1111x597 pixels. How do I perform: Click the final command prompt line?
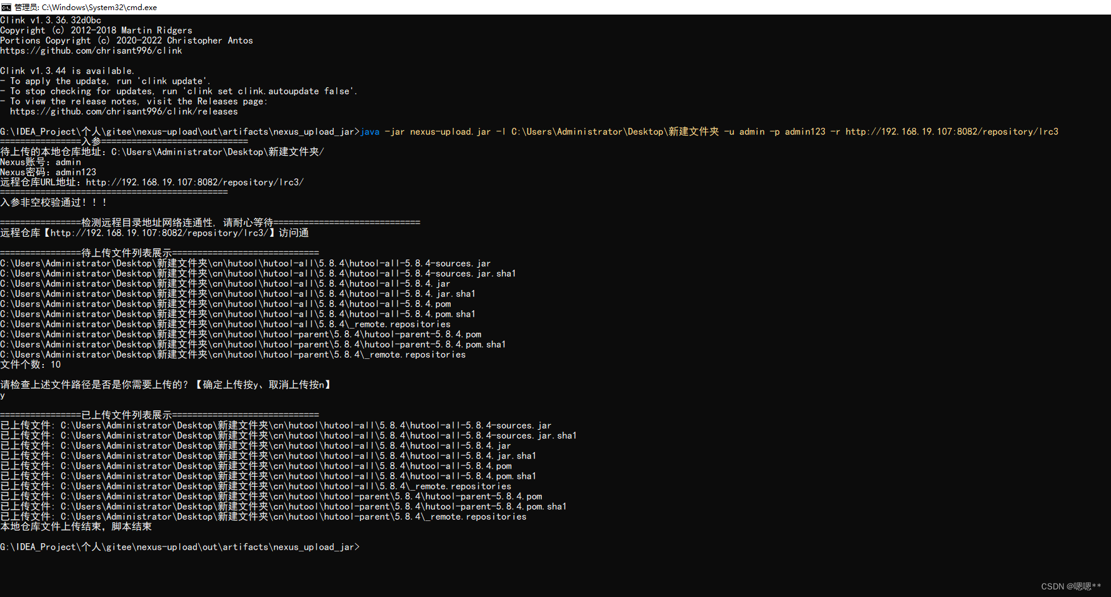click(x=180, y=547)
